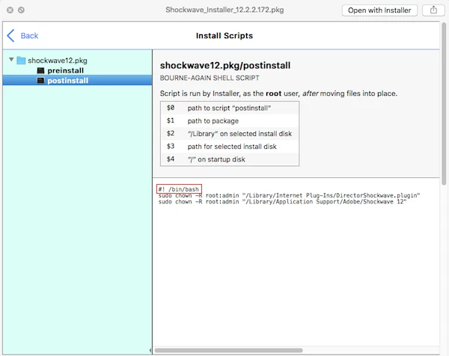Click 'BOURNE-AGAIN SHELL SCRIPT' label
The height and width of the screenshot is (356, 449).
(210, 78)
